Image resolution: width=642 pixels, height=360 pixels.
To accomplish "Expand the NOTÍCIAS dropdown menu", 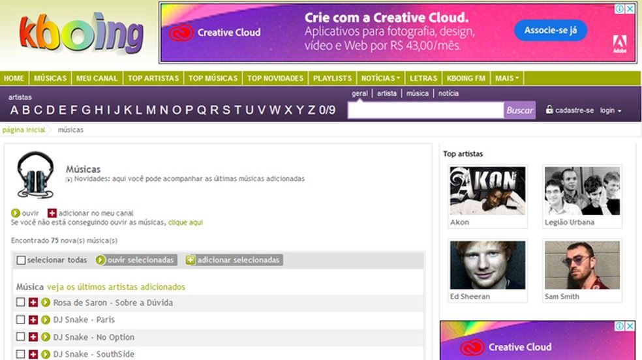I will (381, 78).
